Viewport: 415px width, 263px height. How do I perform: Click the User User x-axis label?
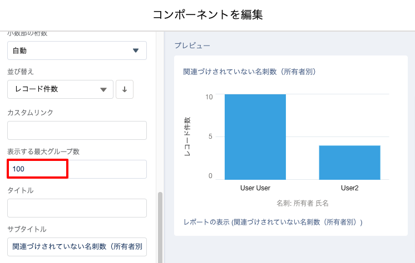(x=255, y=188)
